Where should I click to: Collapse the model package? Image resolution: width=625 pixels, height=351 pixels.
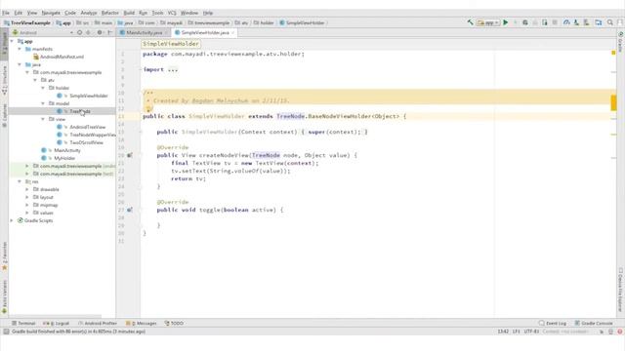(43, 103)
